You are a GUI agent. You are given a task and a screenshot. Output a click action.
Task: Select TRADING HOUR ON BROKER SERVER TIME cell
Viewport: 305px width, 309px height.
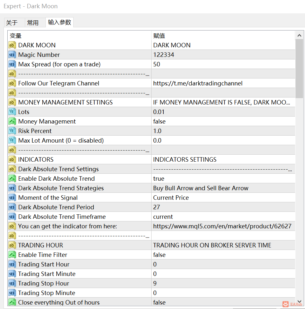(223, 245)
